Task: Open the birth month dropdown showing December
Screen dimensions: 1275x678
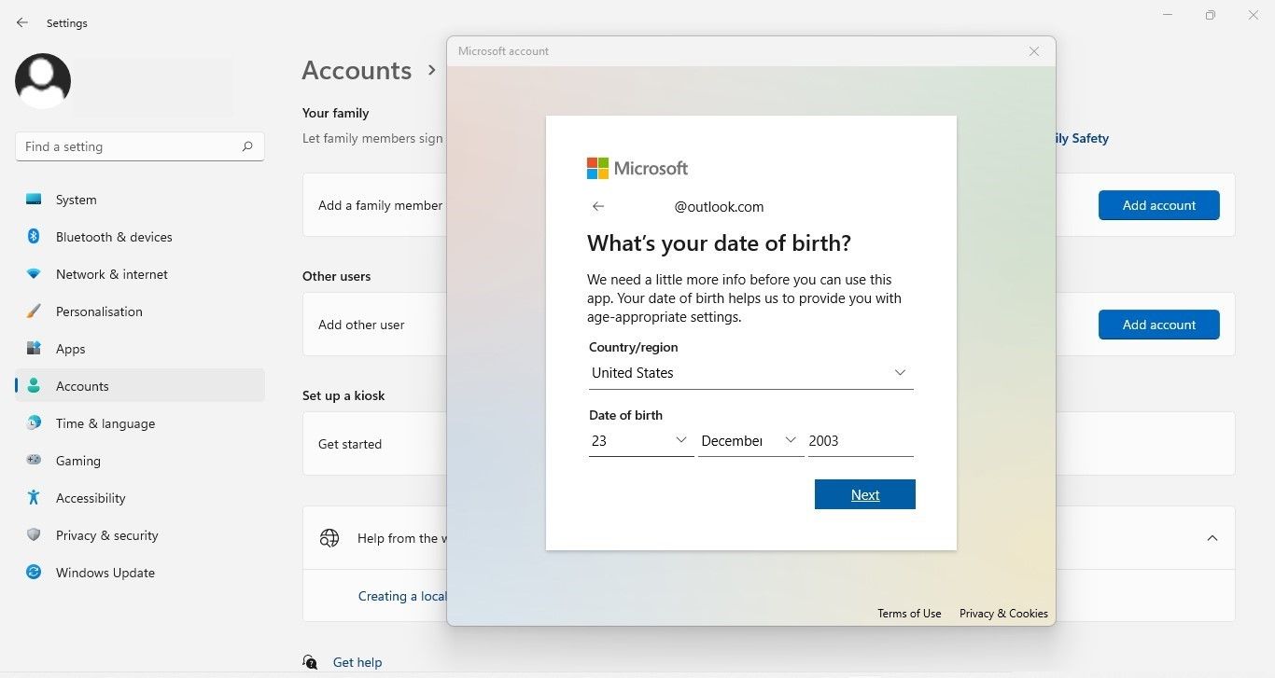Action: point(751,441)
